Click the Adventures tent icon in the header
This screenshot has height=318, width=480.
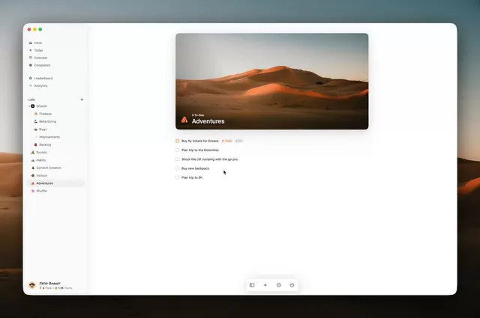[x=184, y=120]
